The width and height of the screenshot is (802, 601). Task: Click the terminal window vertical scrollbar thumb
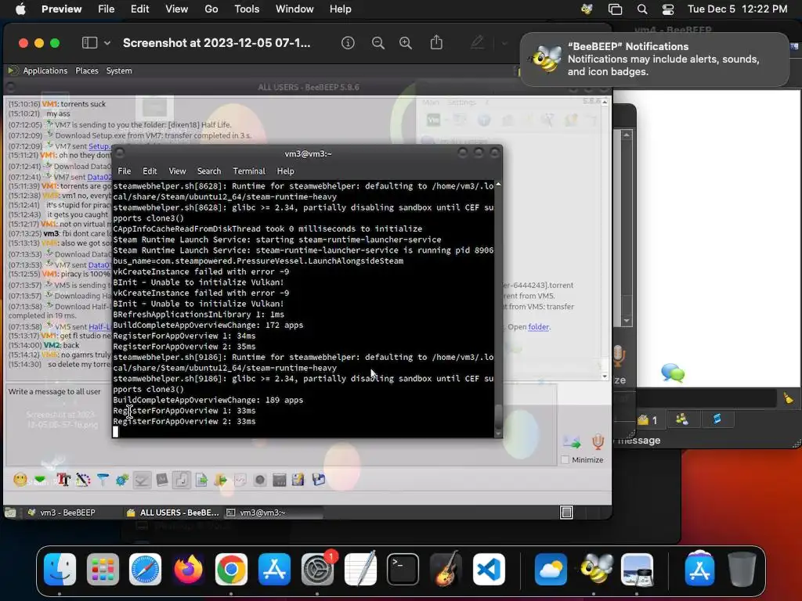(499, 416)
